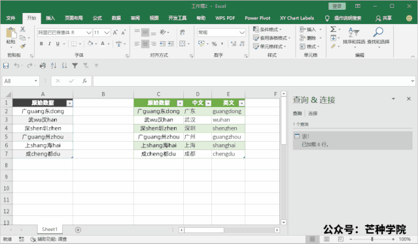Click the cell borders icon
Image resolution: width=418 pixels, height=244 pixels.
click(74, 44)
